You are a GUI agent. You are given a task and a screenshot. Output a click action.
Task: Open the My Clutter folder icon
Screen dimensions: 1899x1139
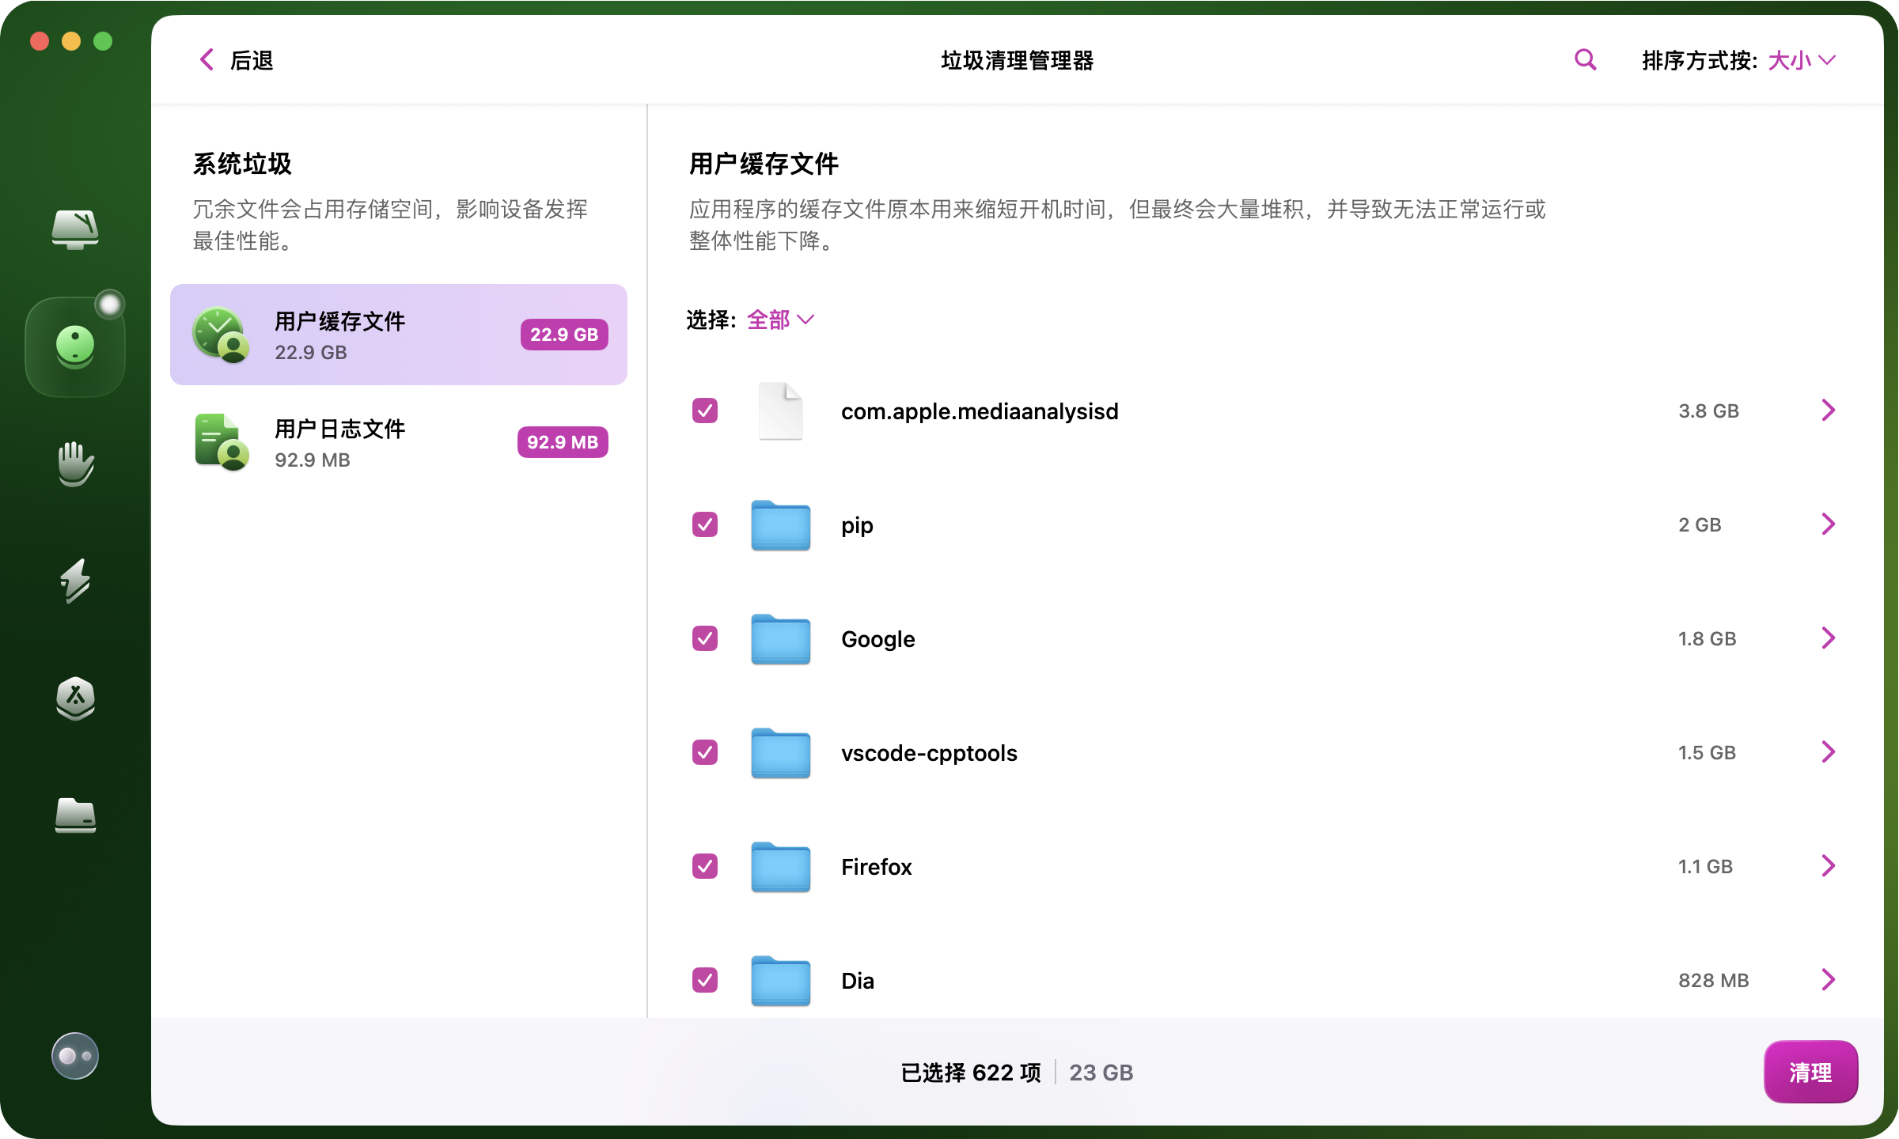coord(75,815)
